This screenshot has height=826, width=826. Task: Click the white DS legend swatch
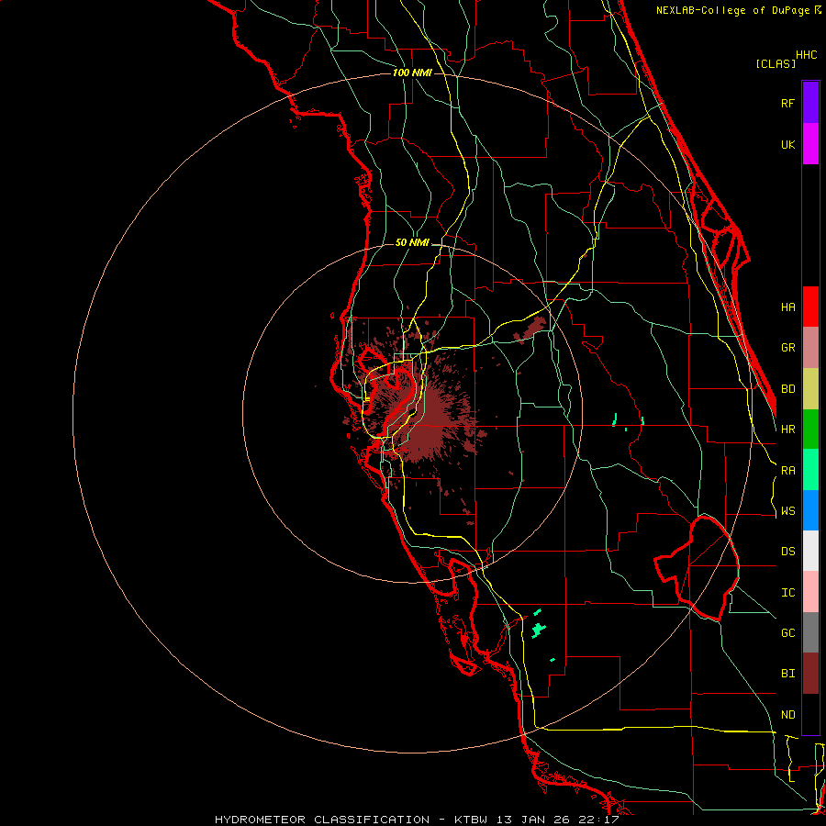[x=810, y=551]
